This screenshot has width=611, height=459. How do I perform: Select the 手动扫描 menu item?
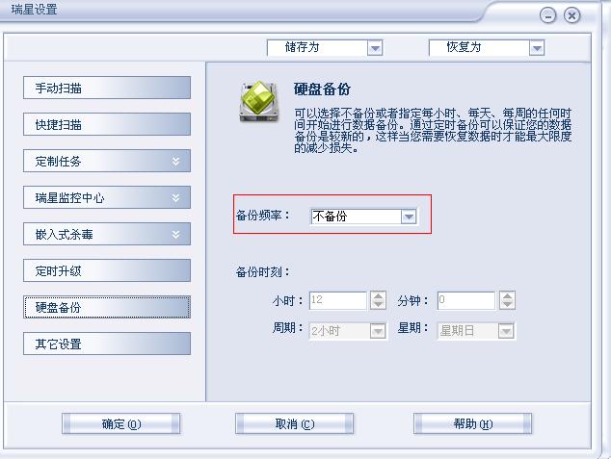tap(107, 88)
